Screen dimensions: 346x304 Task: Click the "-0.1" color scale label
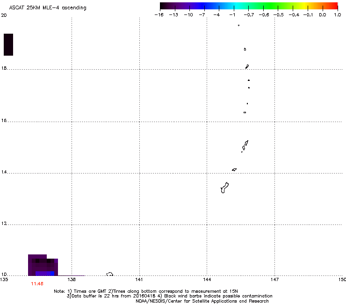tap(308, 15)
